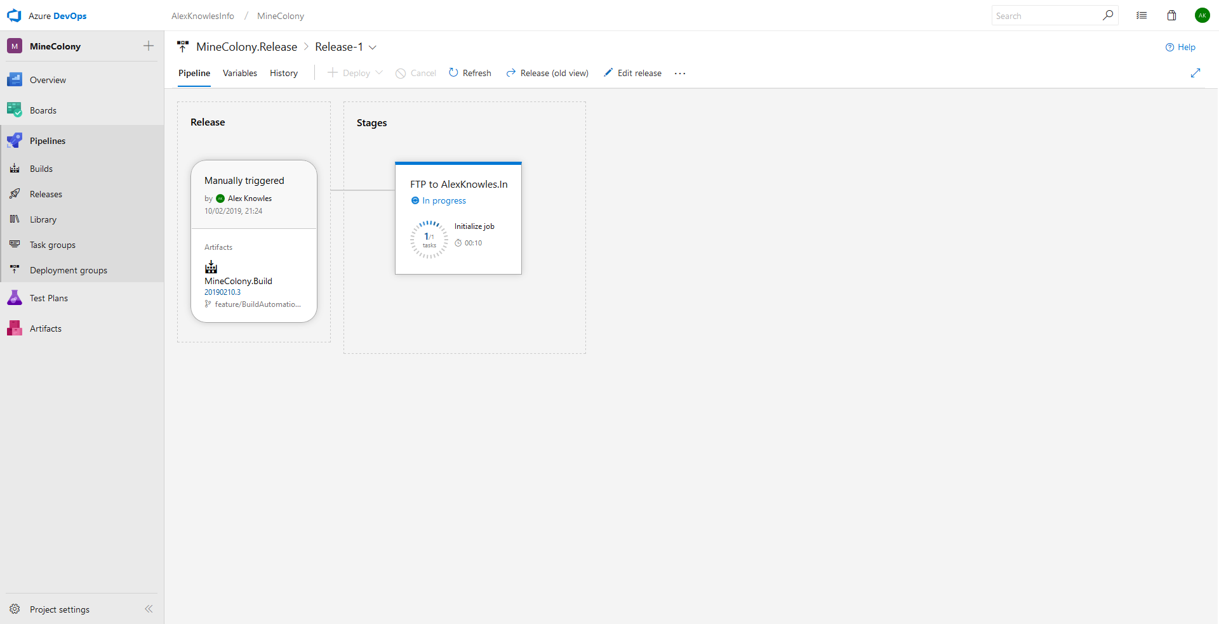1219x624 pixels.
Task: Open the work items list icon in header
Action: [1142, 16]
